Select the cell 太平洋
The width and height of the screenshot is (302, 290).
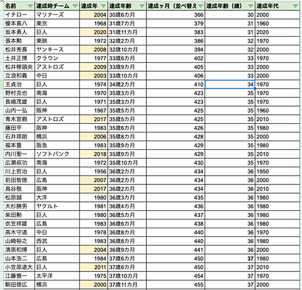[57, 276]
